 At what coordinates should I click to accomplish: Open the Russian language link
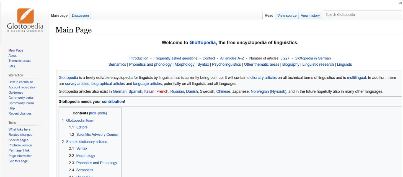coord(177,91)
